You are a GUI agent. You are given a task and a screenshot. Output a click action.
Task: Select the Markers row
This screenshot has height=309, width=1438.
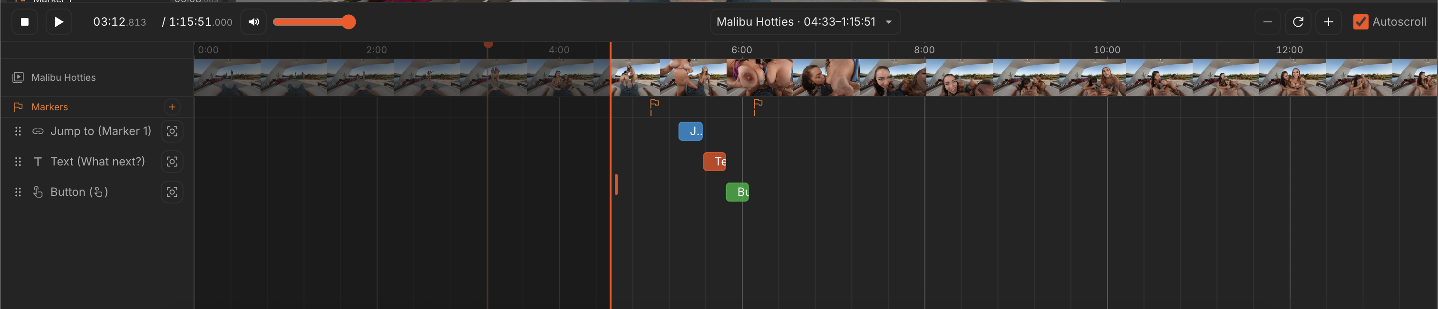pos(97,106)
